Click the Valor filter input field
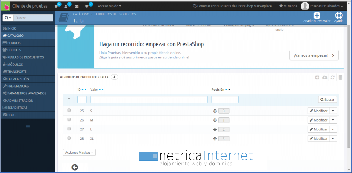 coord(149,100)
